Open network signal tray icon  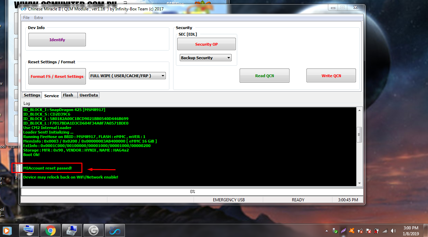(385, 231)
